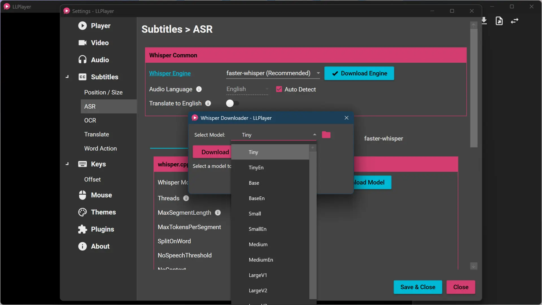Open the Whisper Engine dropdown

coord(273,73)
